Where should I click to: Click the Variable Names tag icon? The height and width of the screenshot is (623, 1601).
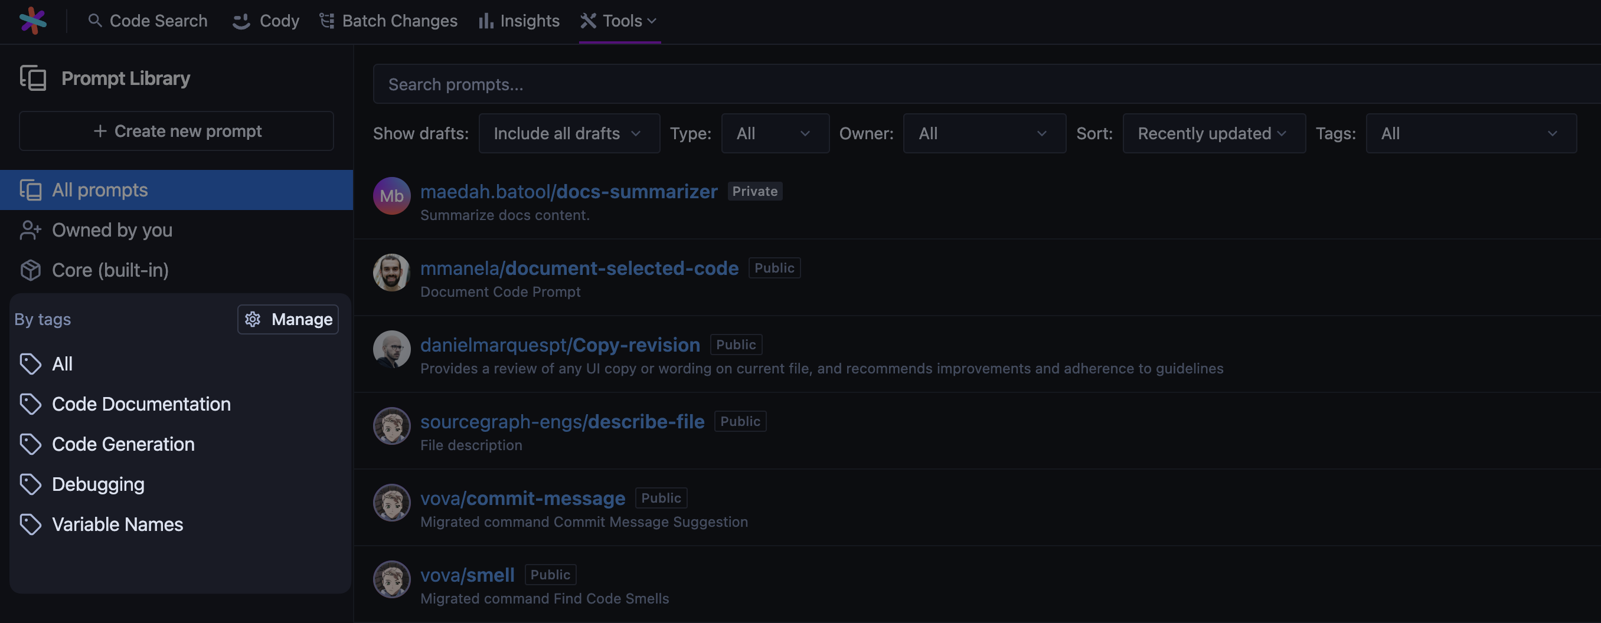pos(31,524)
